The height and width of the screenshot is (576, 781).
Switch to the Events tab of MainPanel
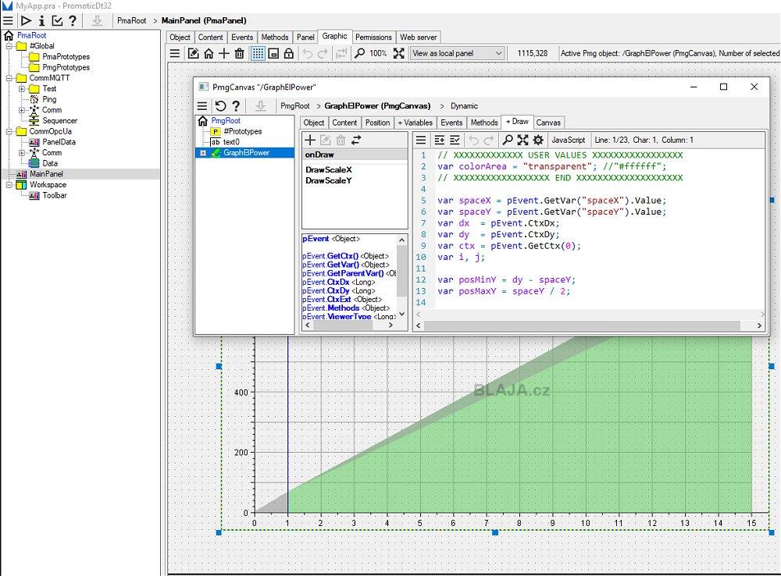click(242, 37)
